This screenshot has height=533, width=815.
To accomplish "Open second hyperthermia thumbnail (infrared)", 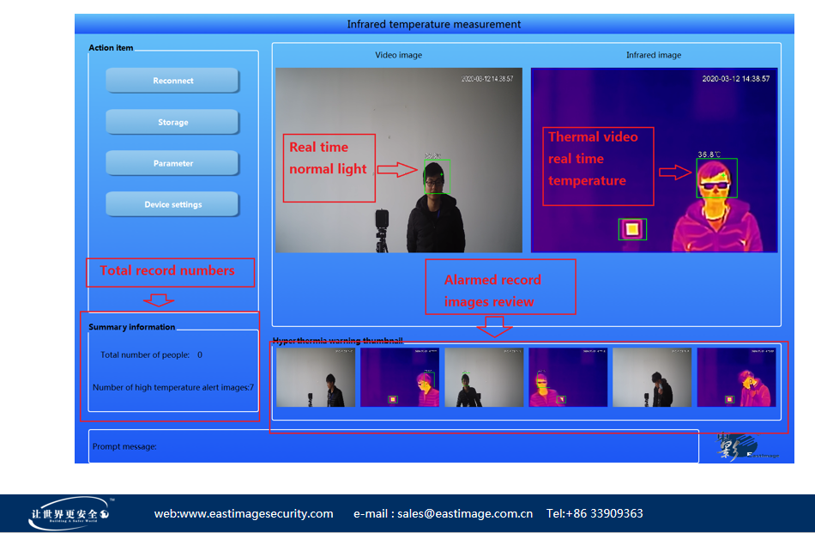I will (x=400, y=378).
